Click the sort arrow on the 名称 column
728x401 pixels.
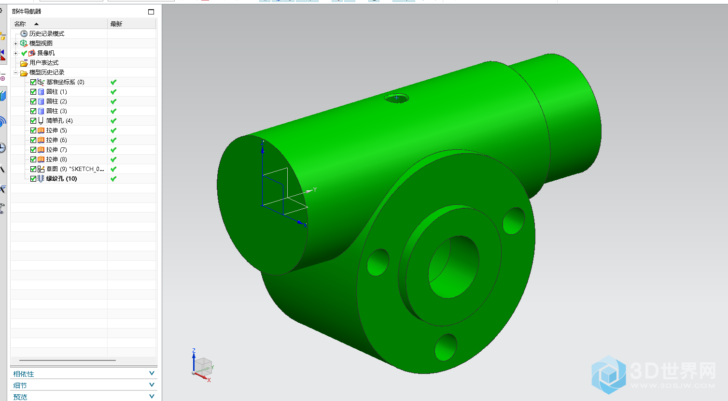pos(36,24)
